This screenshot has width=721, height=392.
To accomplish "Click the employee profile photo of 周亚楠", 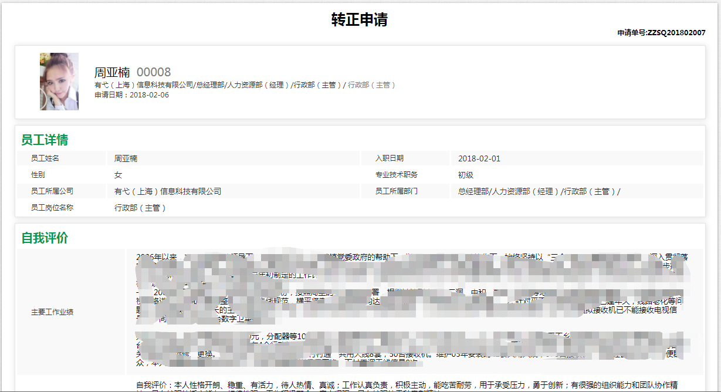I will (59, 82).
